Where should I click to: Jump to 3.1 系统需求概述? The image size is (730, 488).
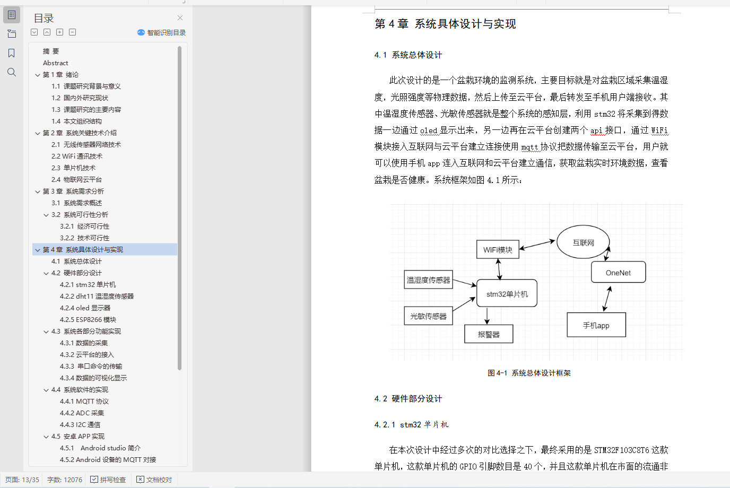[x=76, y=203]
